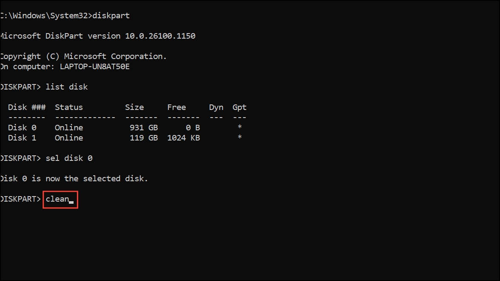Click the Free column header
The image size is (500, 281).
(x=177, y=107)
